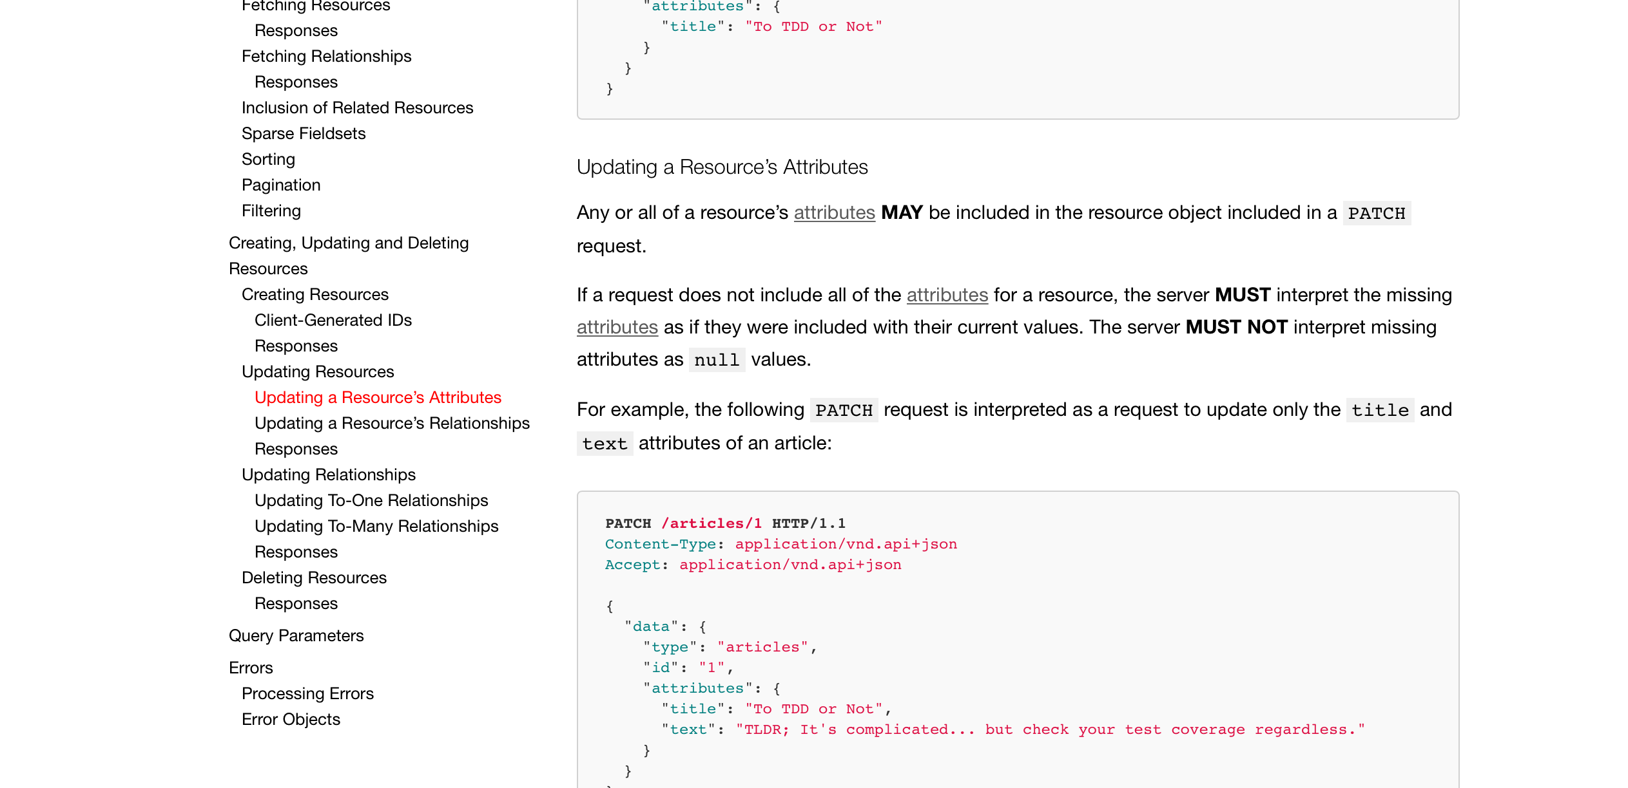Image resolution: width=1628 pixels, height=788 pixels.
Task: Open the Updating Resources sidebar link
Action: click(x=318, y=371)
